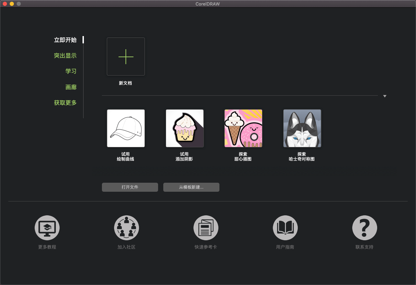The height and width of the screenshot is (285, 416).
Task: Open the husky 哈士奇对称图 thumbnail
Action: pyautogui.click(x=302, y=128)
